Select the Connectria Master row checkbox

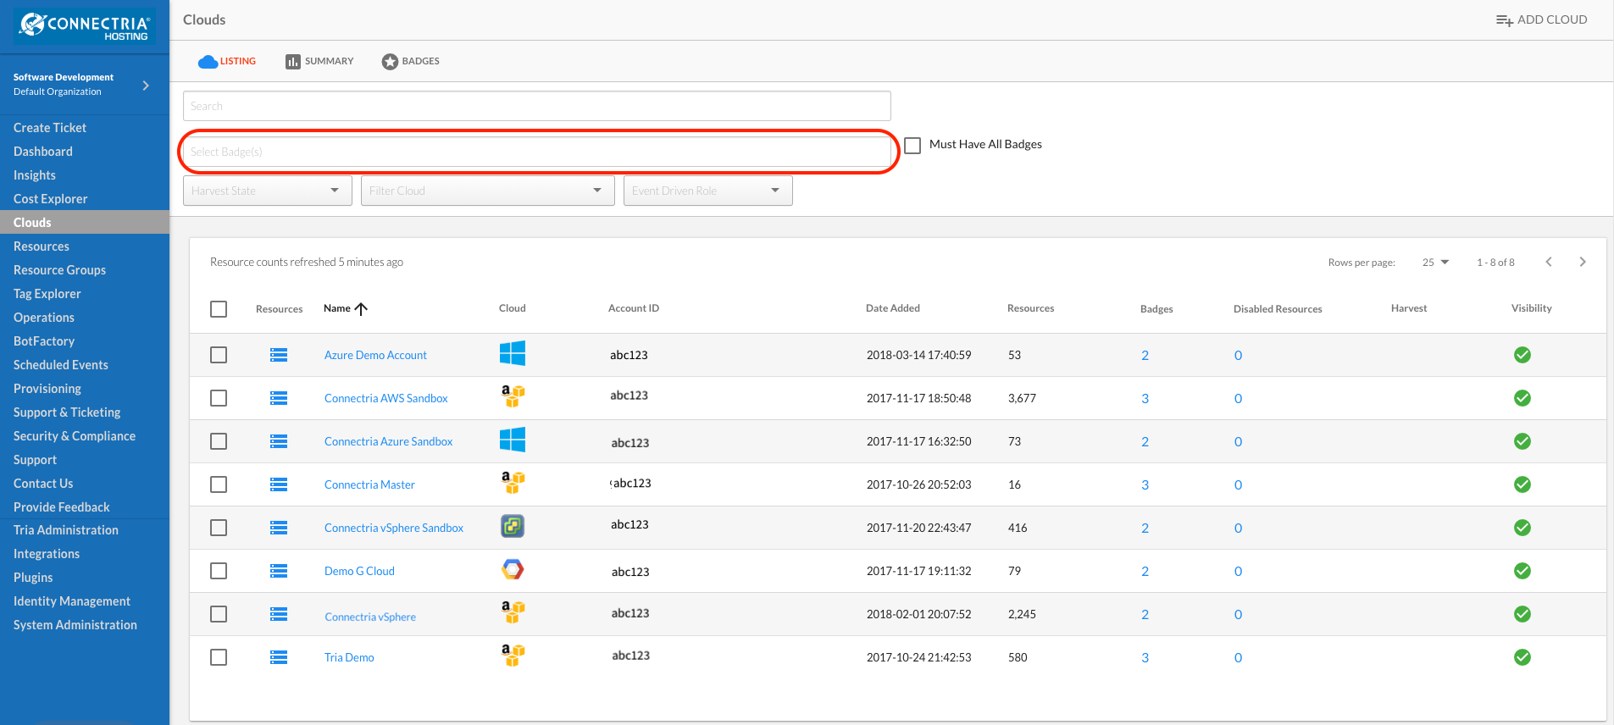pyautogui.click(x=219, y=484)
